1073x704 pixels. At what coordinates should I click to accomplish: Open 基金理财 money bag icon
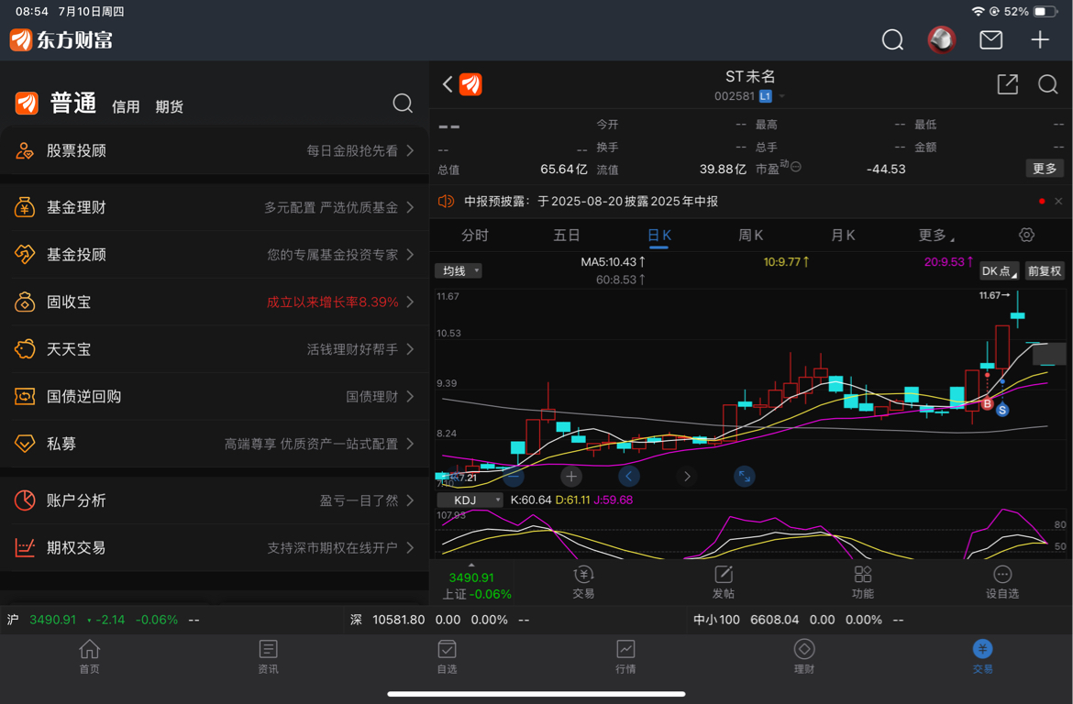25,207
